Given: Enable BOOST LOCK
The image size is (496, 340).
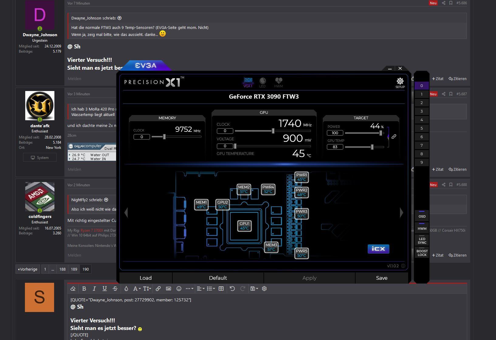Looking at the screenshot, I should tap(422, 253).
